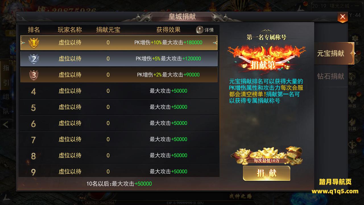Open the 指引 guide side tab
Screen dimensions: 364x205
tap(6, 75)
